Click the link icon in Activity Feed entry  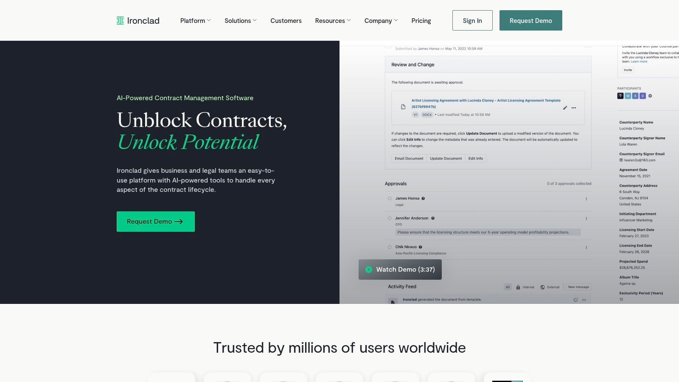[x=584, y=300]
